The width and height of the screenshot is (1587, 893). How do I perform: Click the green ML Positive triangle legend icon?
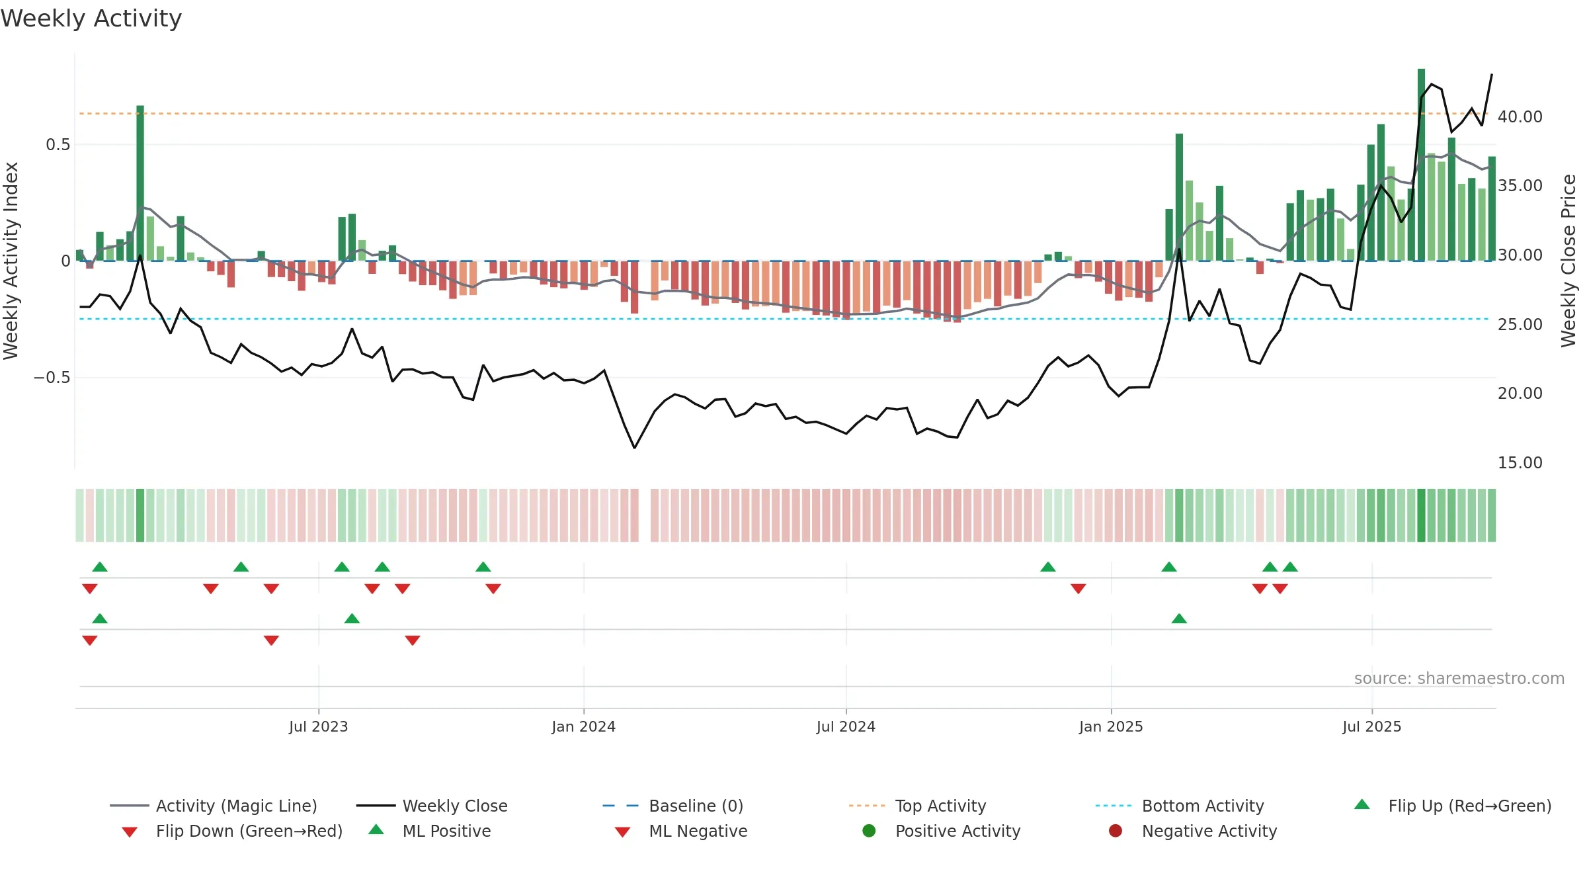coord(376,829)
